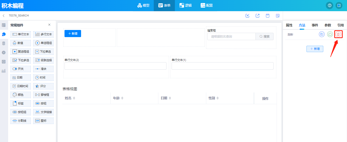Open the help question mark icon

[329, 5]
